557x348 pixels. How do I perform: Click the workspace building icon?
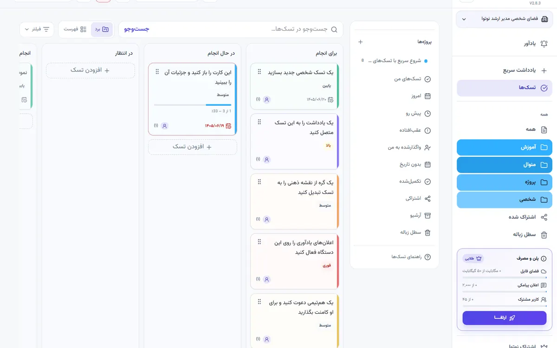[544, 19]
